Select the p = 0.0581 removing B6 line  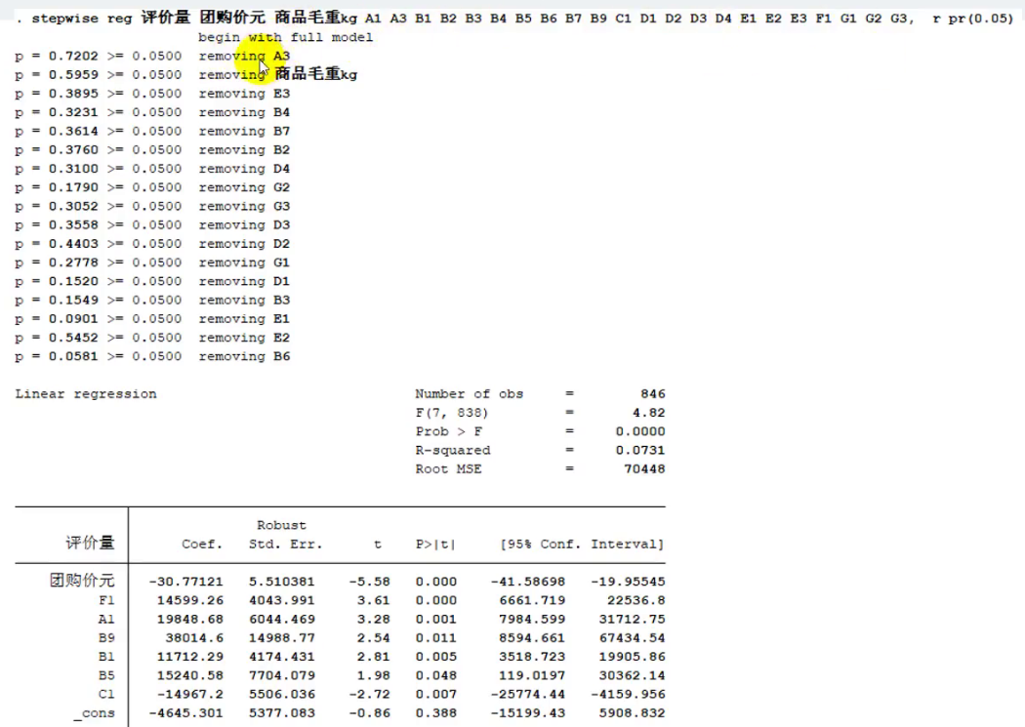coord(152,356)
